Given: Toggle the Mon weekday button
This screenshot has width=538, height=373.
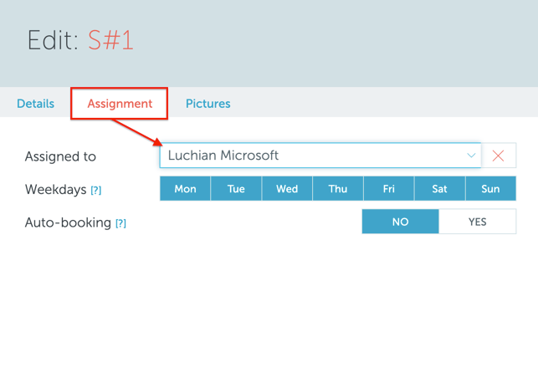Looking at the screenshot, I should coord(185,188).
